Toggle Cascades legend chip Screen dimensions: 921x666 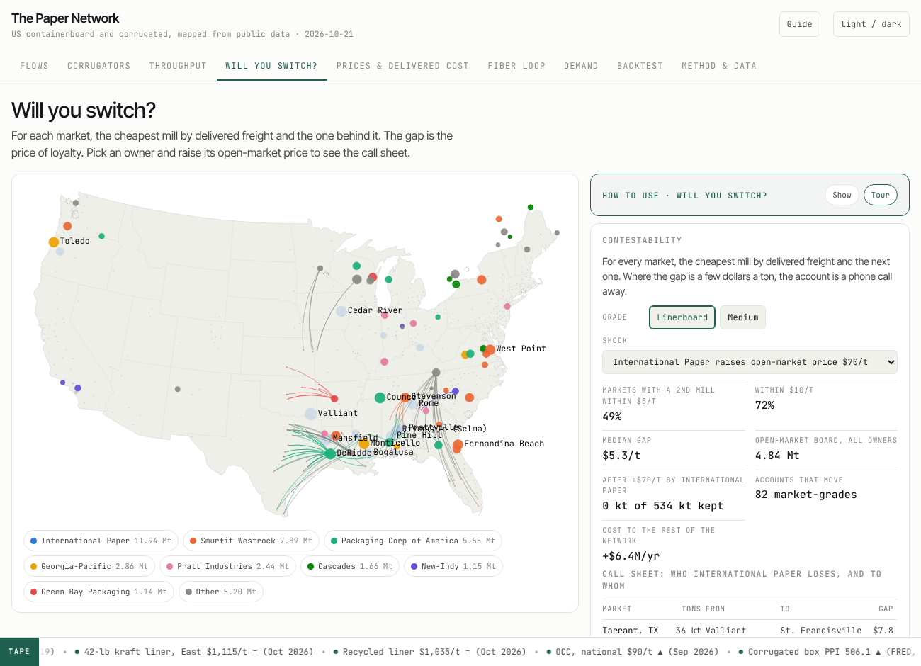350,566
